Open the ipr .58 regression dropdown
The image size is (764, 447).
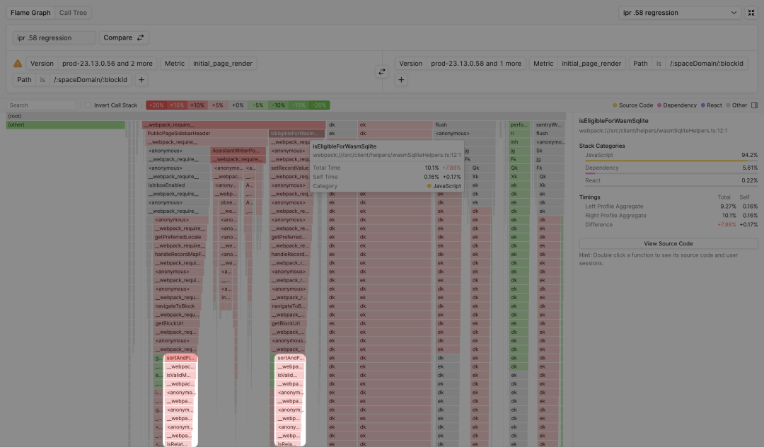[679, 13]
